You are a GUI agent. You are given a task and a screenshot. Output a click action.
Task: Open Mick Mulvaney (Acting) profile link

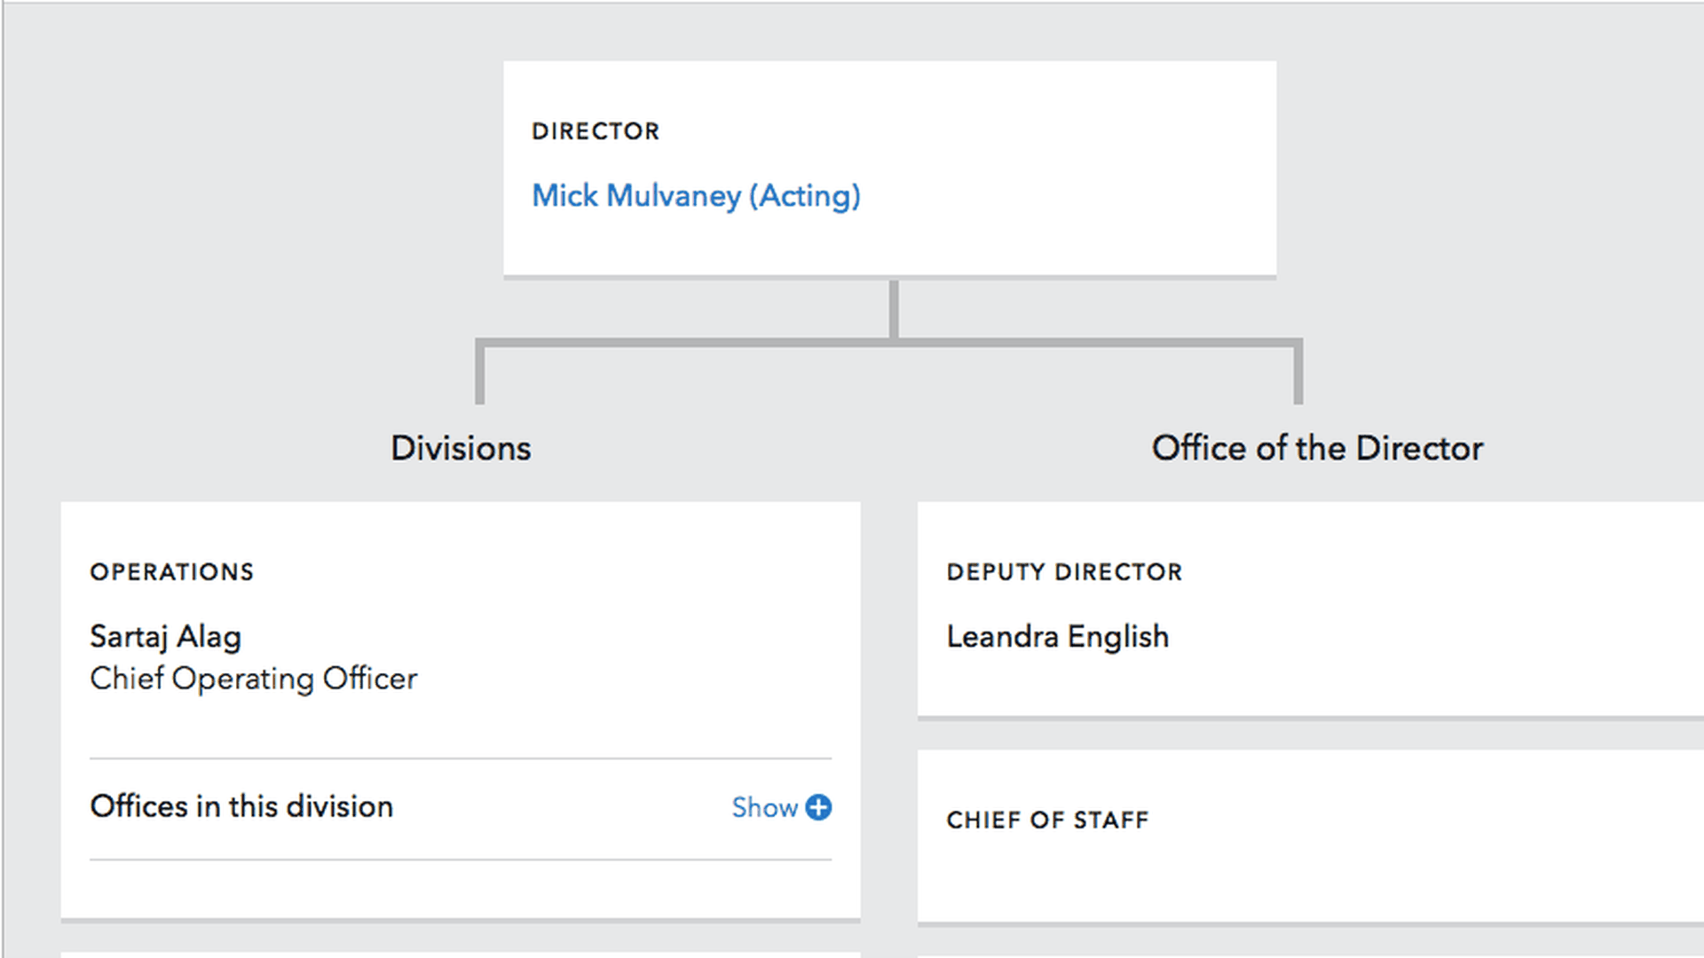[x=696, y=196]
